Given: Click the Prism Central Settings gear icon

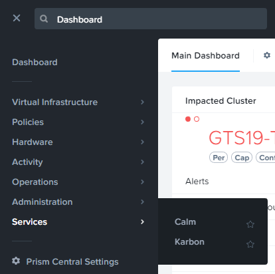Looking at the screenshot, I should pyautogui.click(x=16, y=261).
